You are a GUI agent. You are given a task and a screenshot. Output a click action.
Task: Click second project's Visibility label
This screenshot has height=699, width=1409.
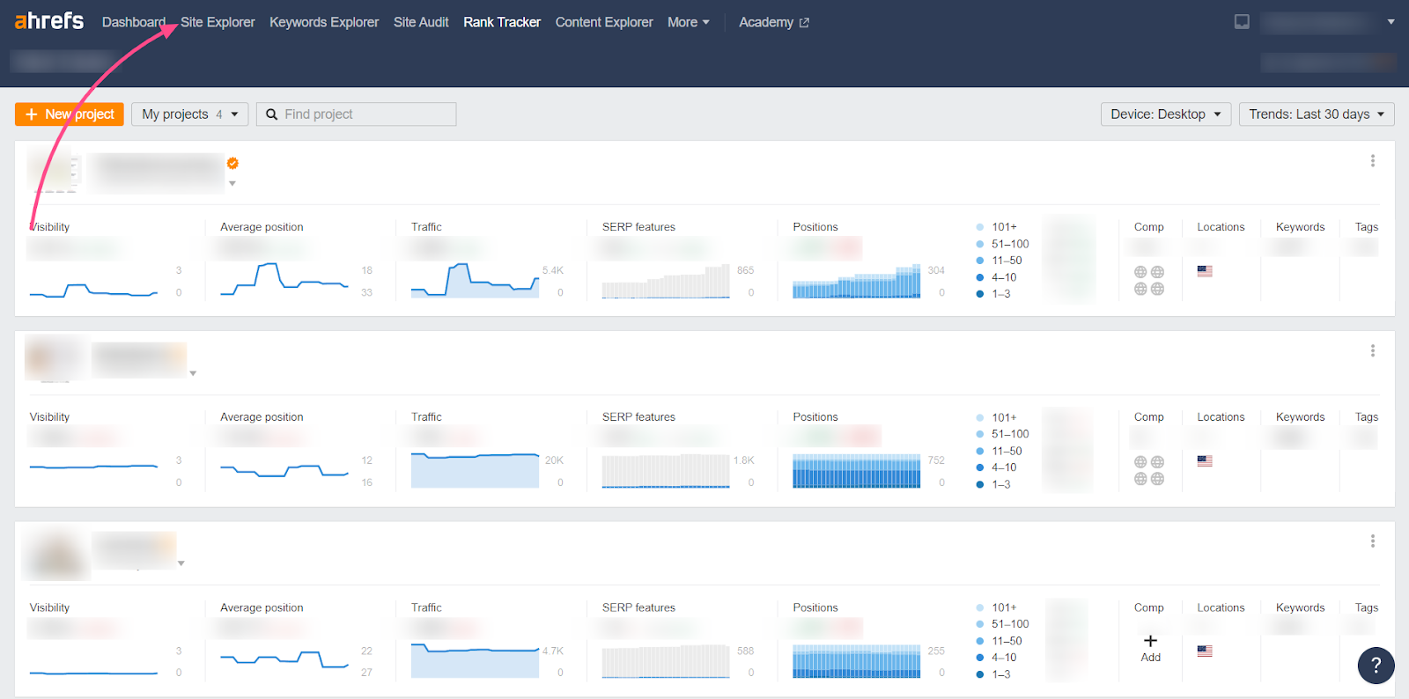pyautogui.click(x=49, y=417)
